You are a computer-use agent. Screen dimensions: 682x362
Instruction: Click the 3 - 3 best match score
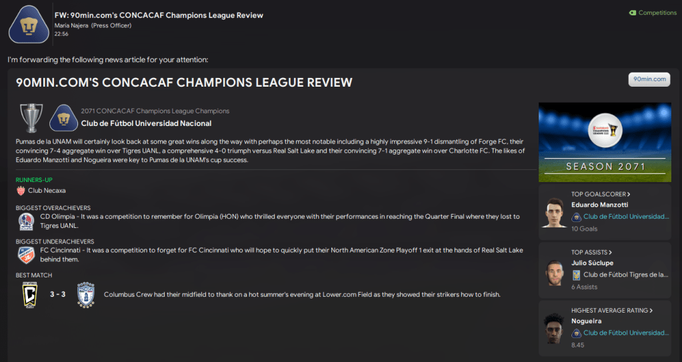pyautogui.click(x=57, y=294)
